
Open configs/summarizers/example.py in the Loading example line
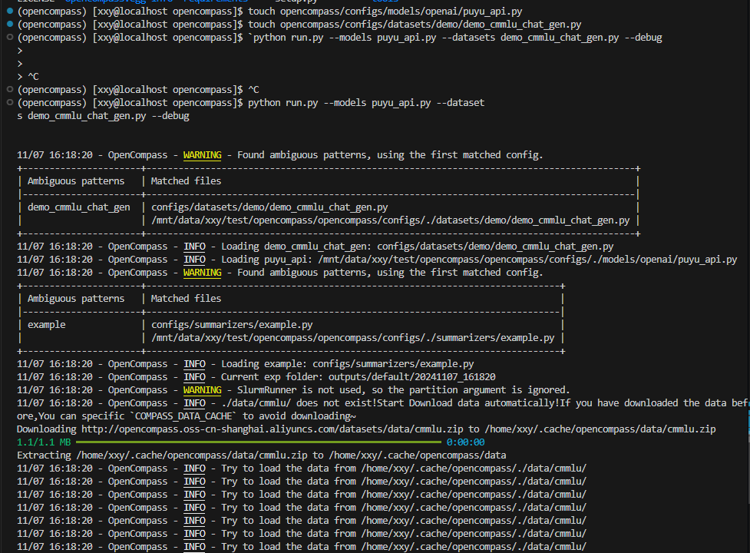393,364
